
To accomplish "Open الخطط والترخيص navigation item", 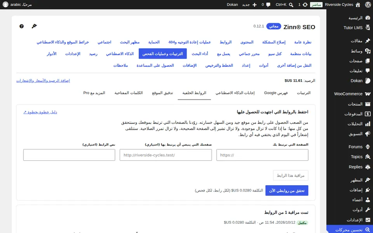I will 219,65.
